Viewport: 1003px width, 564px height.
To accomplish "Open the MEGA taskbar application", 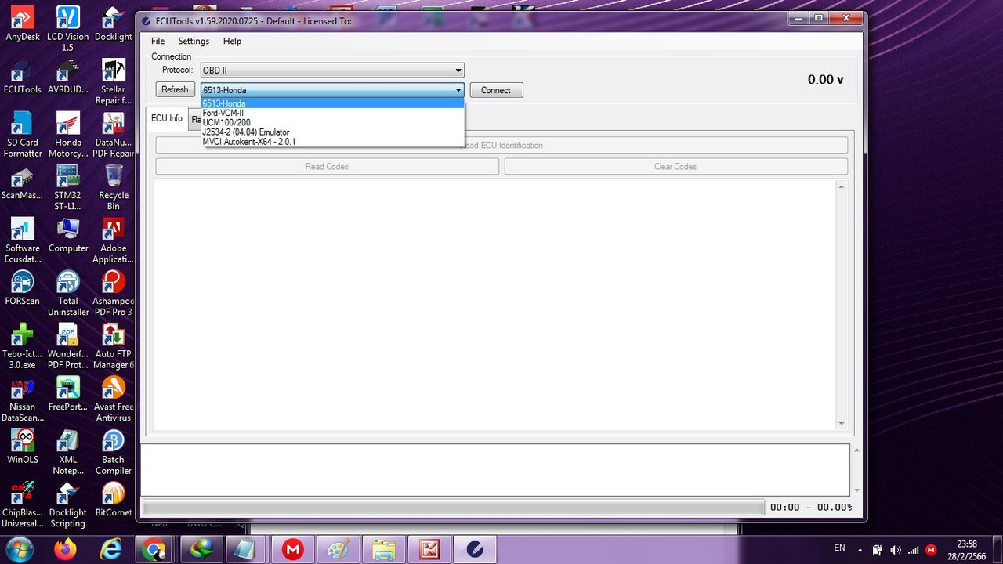I will [x=293, y=550].
